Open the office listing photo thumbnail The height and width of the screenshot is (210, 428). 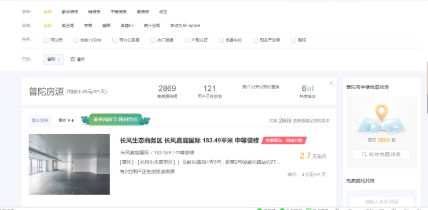tap(69, 164)
